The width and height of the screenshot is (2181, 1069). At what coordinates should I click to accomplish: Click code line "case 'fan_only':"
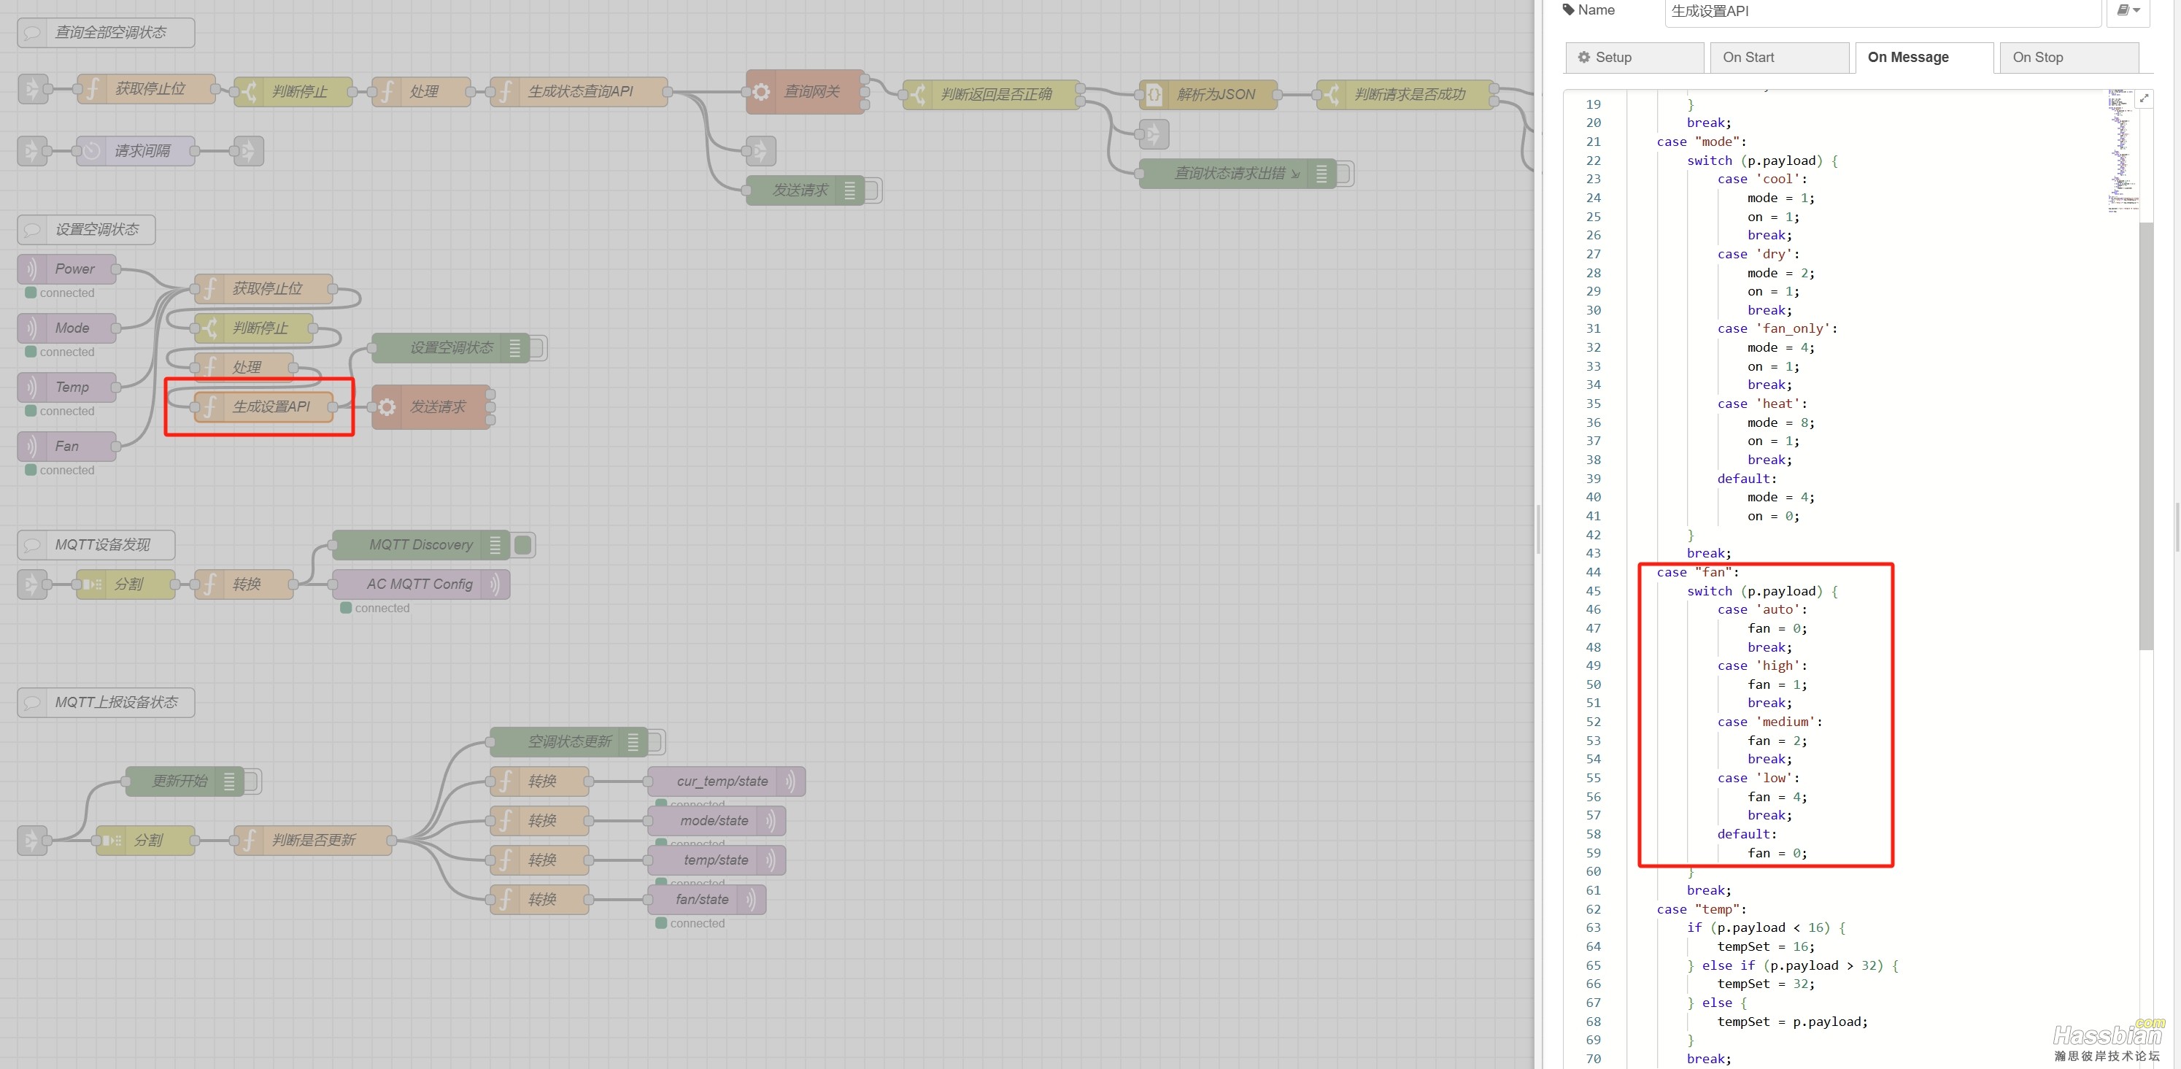click(x=1777, y=328)
